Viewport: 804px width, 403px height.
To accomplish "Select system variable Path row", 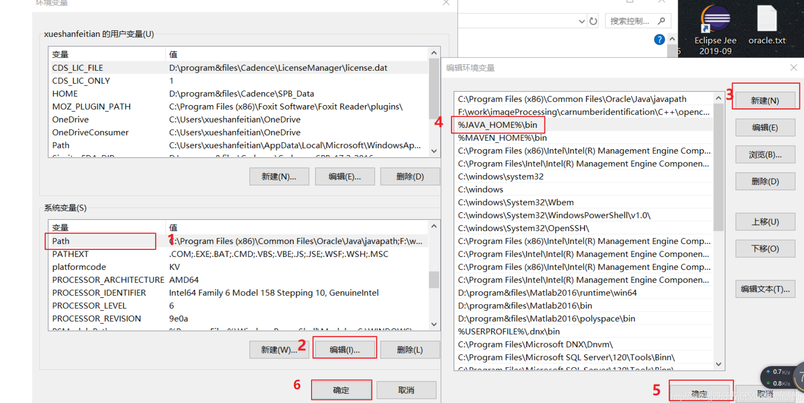I will [238, 241].
